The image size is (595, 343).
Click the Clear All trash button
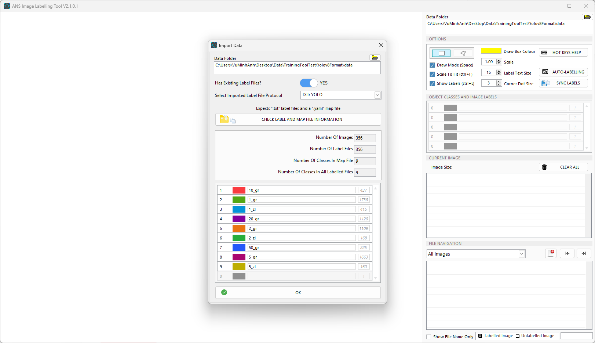point(563,167)
